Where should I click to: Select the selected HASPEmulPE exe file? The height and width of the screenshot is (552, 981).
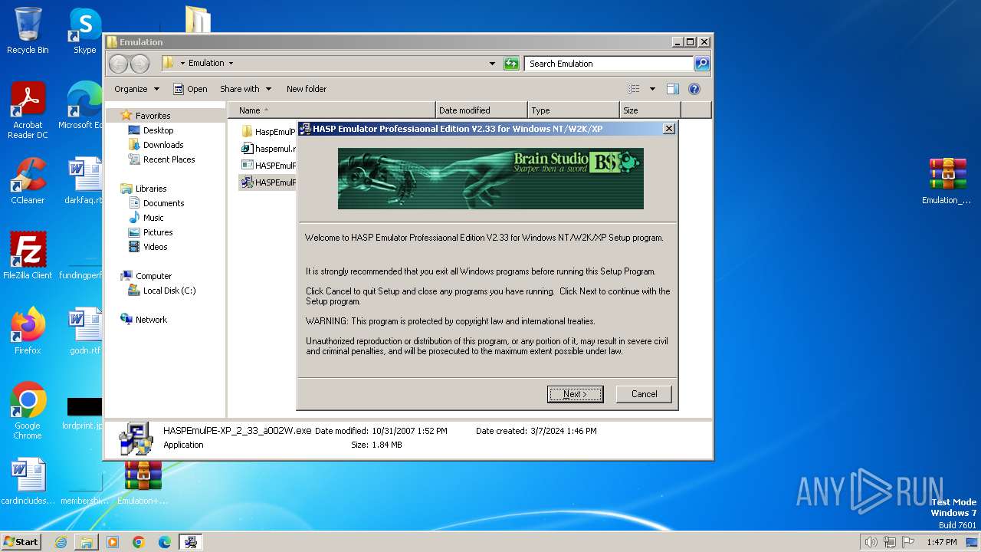pyautogui.click(x=268, y=182)
